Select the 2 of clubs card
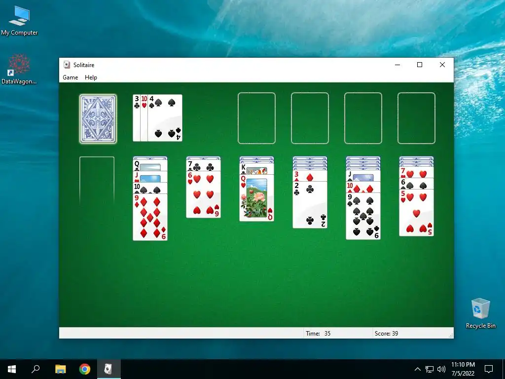The width and height of the screenshot is (505, 379). point(310,205)
